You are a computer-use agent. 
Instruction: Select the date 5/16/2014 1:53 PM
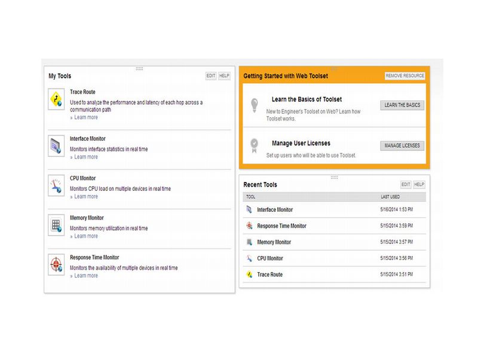[397, 209]
